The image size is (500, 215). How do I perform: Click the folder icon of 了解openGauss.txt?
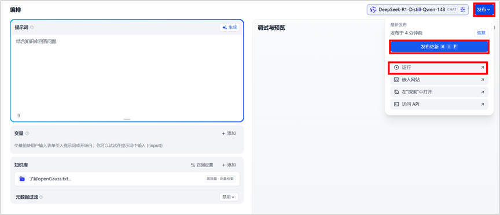(22, 179)
